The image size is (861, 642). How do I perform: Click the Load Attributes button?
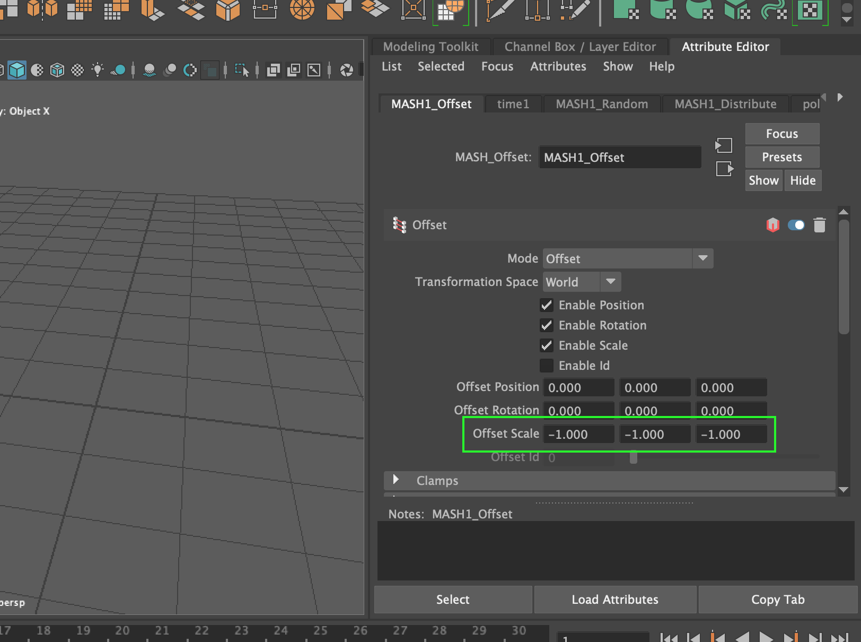[x=614, y=600]
